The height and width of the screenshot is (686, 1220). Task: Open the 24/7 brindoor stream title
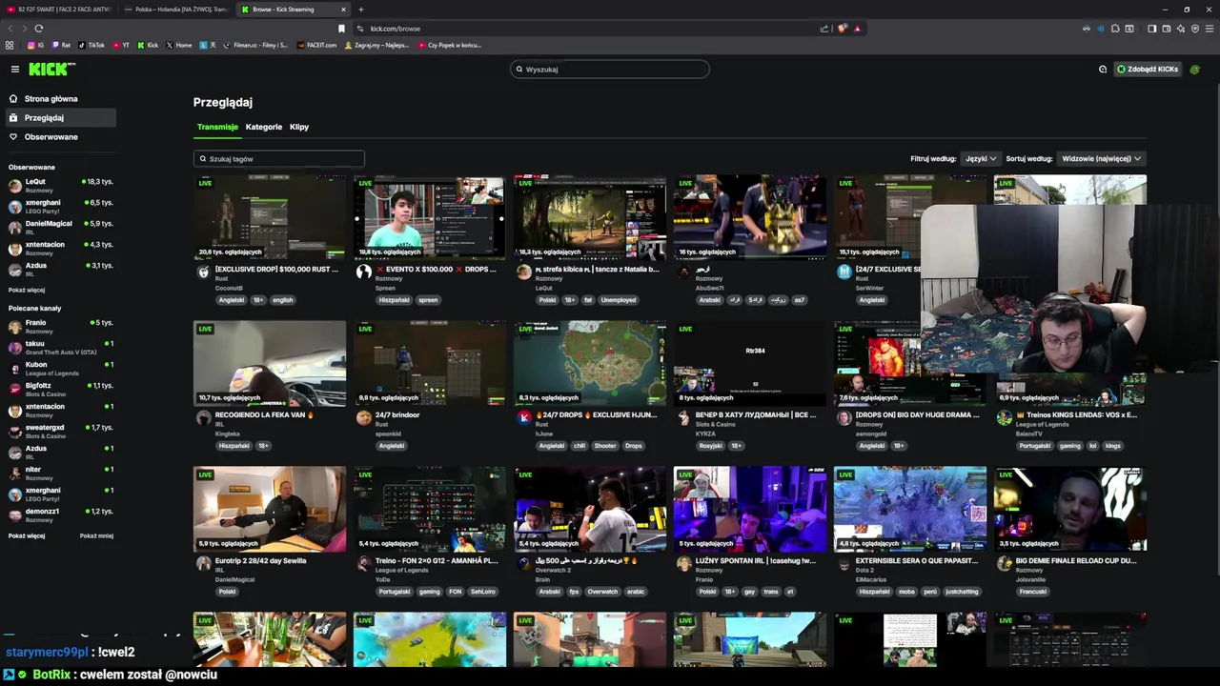pyautogui.click(x=397, y=415)
